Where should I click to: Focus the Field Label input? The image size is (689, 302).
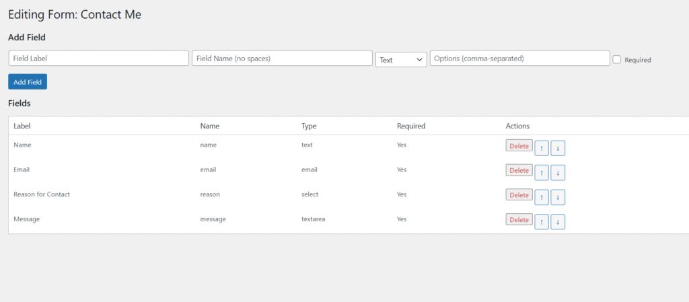point(99,59)
